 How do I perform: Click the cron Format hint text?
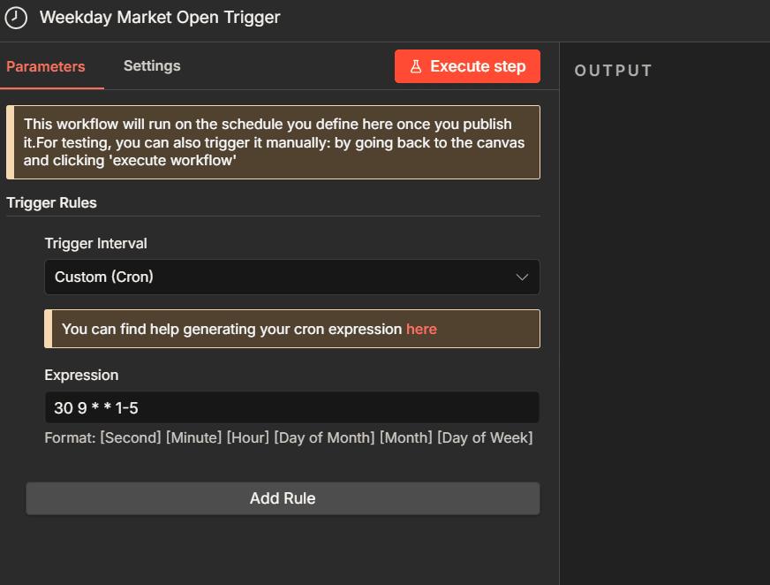[x=289, y=437]
